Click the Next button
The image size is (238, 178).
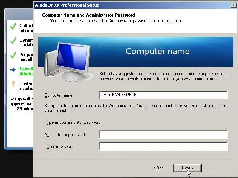pyautogui.click(x=187, y=168)
